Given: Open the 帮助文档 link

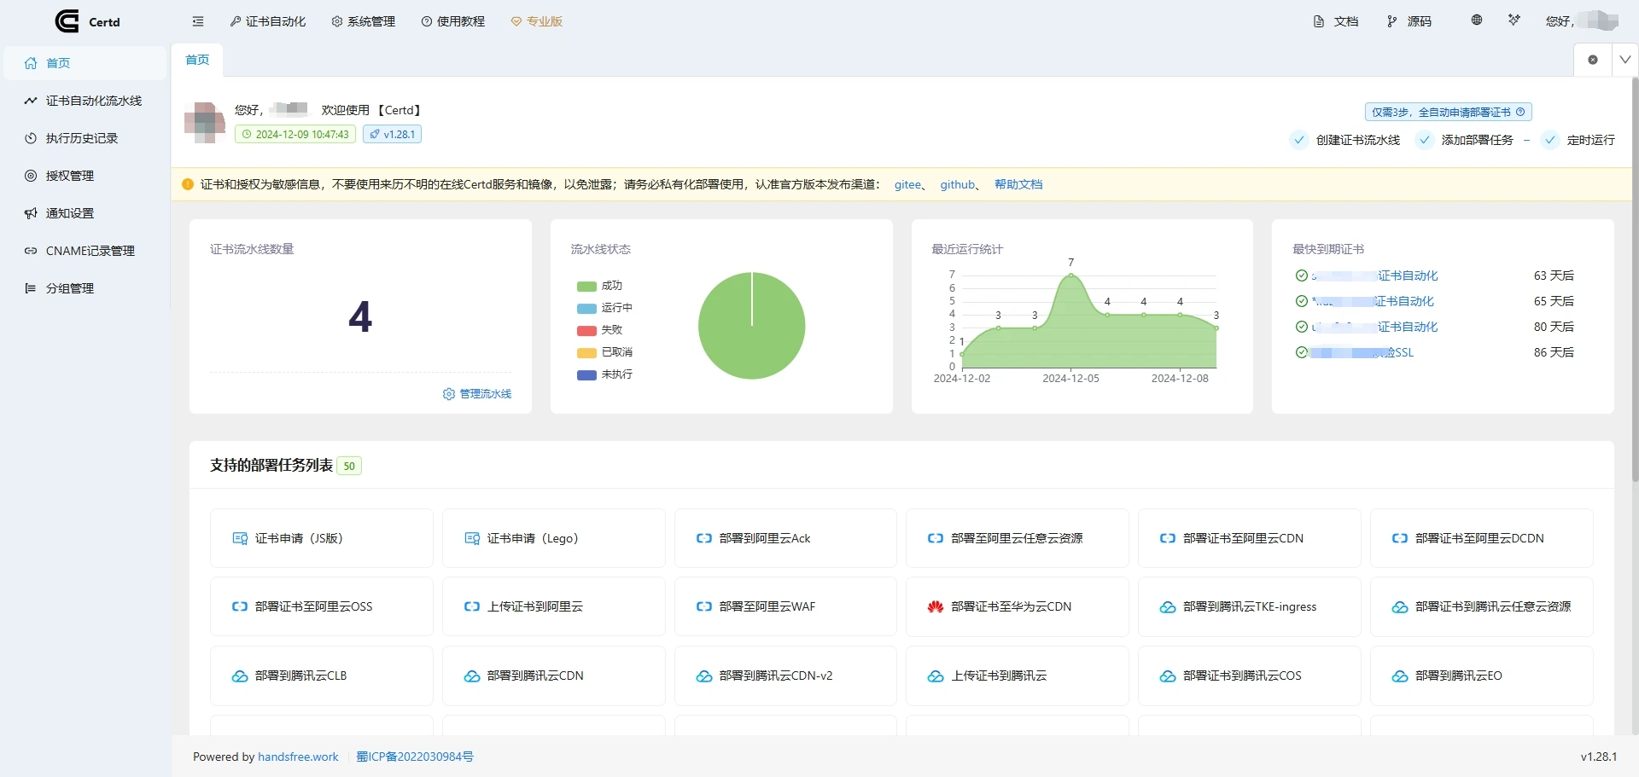Looking at the screenshot, I should (1018, 184).
